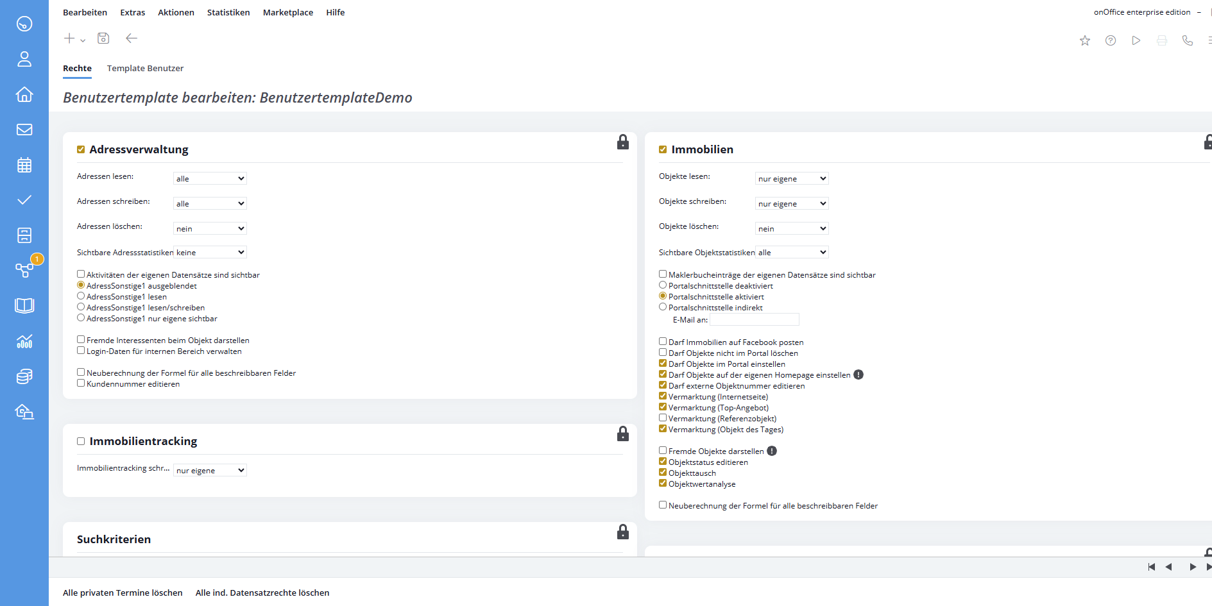Screen dimensions: 1212x606
Task: Check 'Kundennummer editieren' option
Action: [81, 383]
